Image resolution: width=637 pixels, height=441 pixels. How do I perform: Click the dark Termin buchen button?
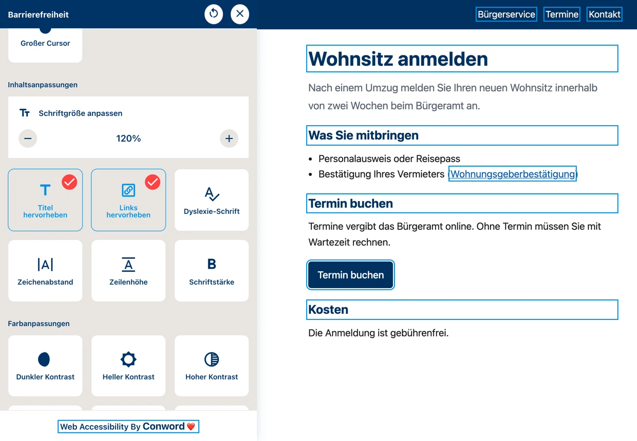(351, 275)
